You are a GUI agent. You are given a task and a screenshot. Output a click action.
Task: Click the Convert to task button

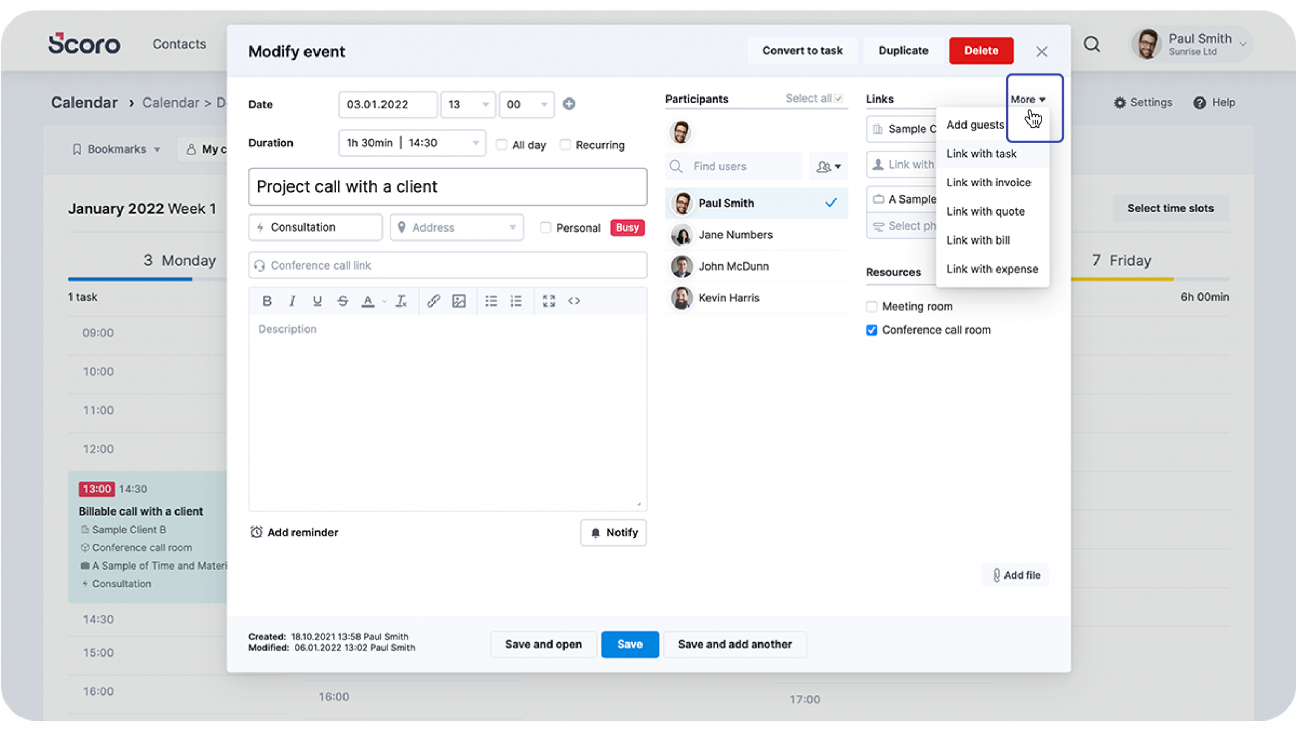(802, 51)
